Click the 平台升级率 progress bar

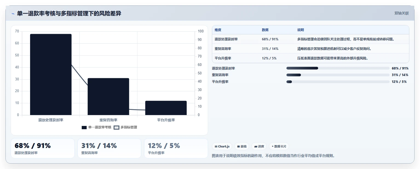click(338, 82)
